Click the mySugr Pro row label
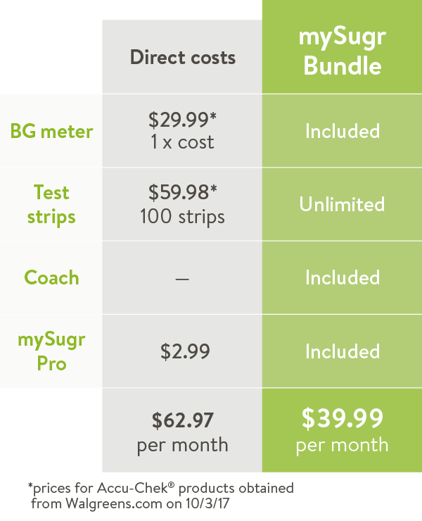The height and width of the screenshot is (521, 422). tap(51, 351)
